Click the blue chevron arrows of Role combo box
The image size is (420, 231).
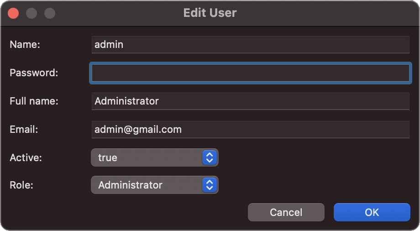(210, 185)
